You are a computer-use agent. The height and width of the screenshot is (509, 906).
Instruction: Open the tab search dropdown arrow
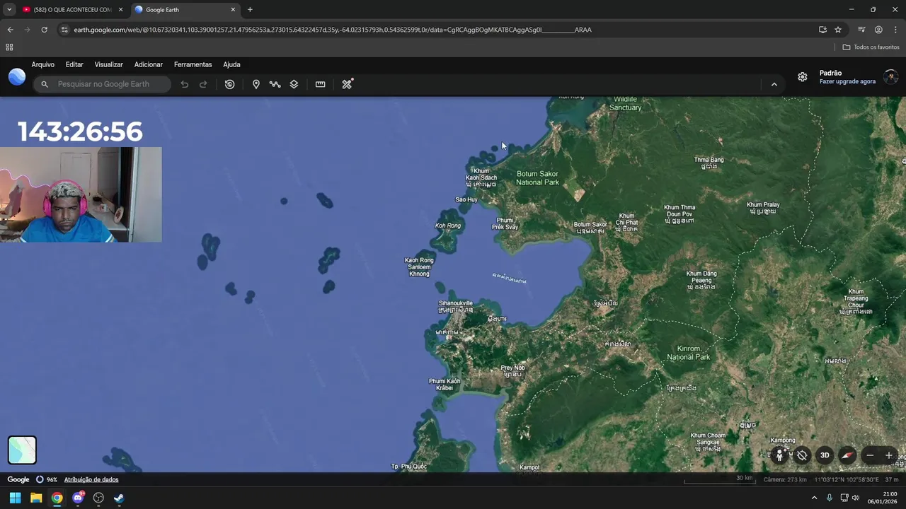pyautogui.click(x=9, y=10)
